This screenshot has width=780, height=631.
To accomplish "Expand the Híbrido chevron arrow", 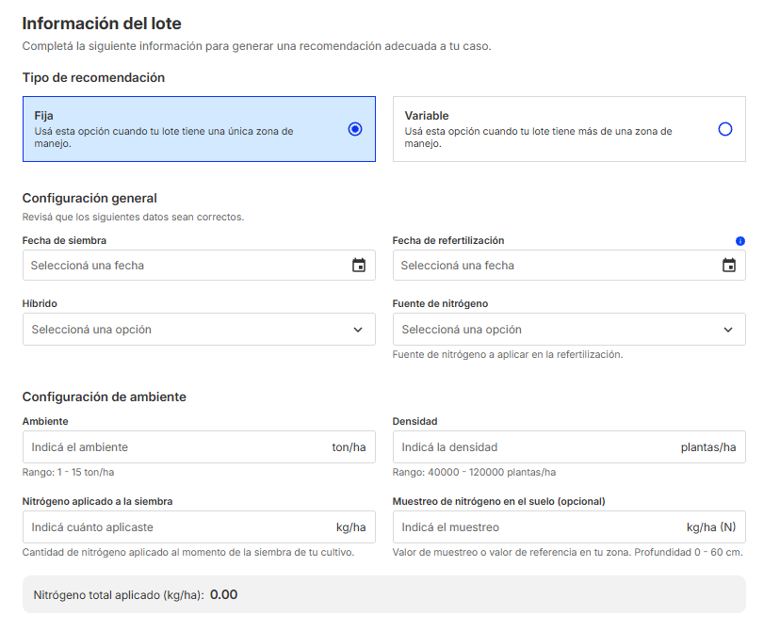I will click(x=358, y=330).
